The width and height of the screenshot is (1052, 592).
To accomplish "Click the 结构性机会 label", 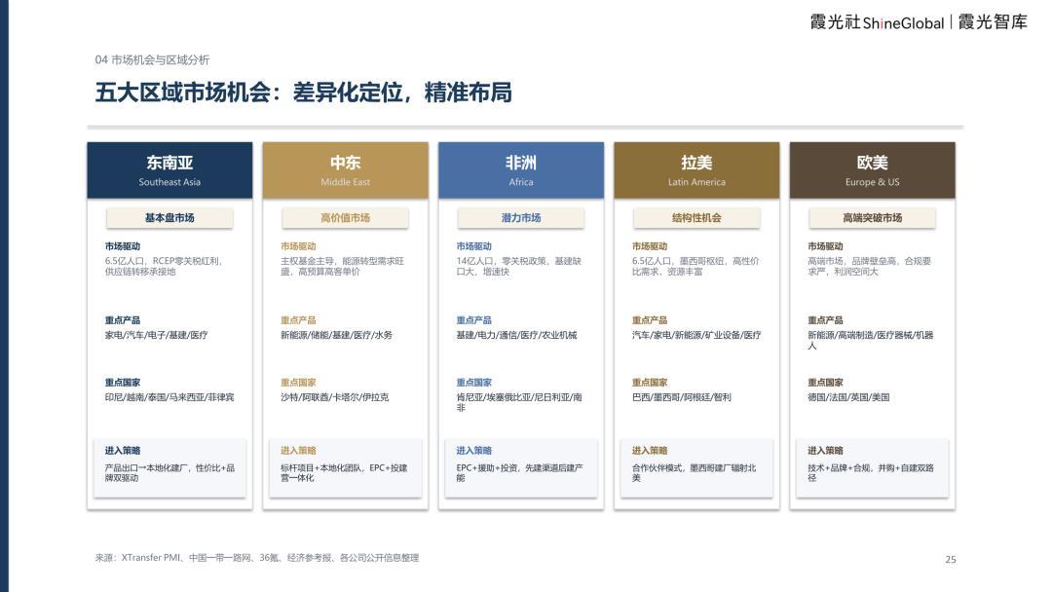I will coord(696,218).
